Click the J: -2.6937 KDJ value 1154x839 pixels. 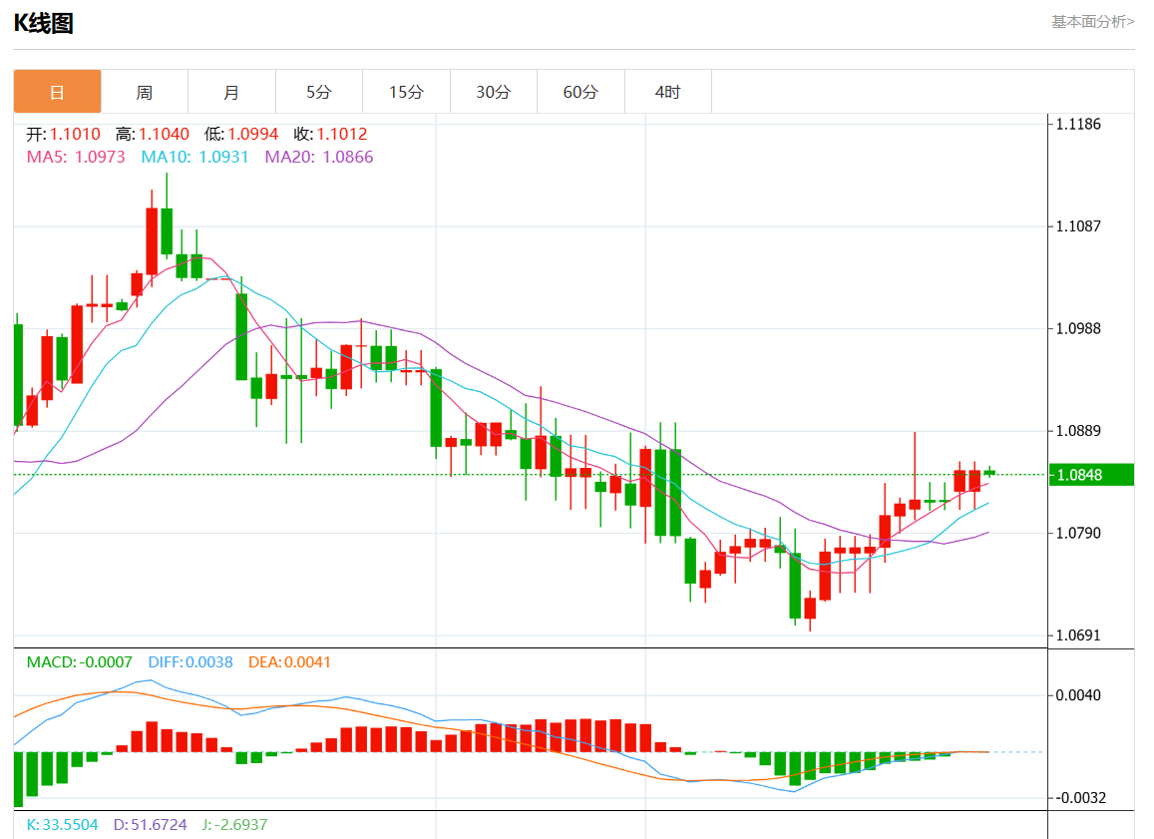pyautogui.click(x=234, y=825)
